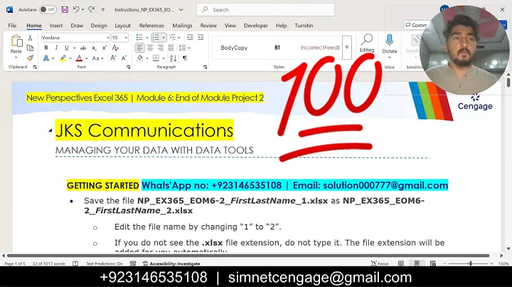Clear all formatting icon

point(115,48)
